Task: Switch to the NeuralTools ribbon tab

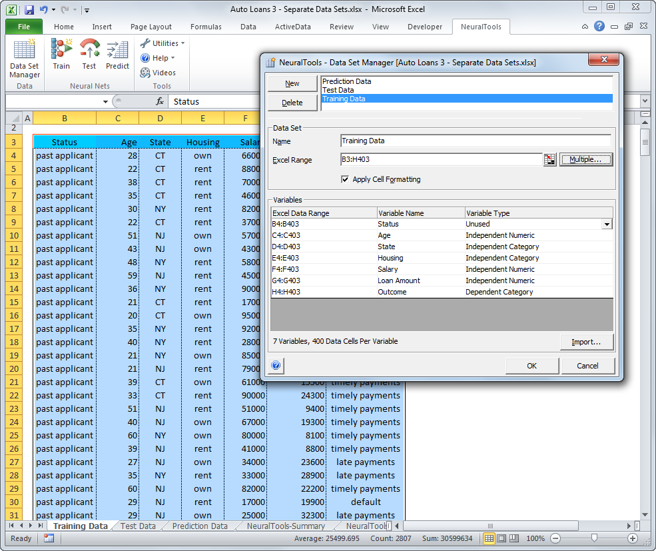Action: (481, 27)
